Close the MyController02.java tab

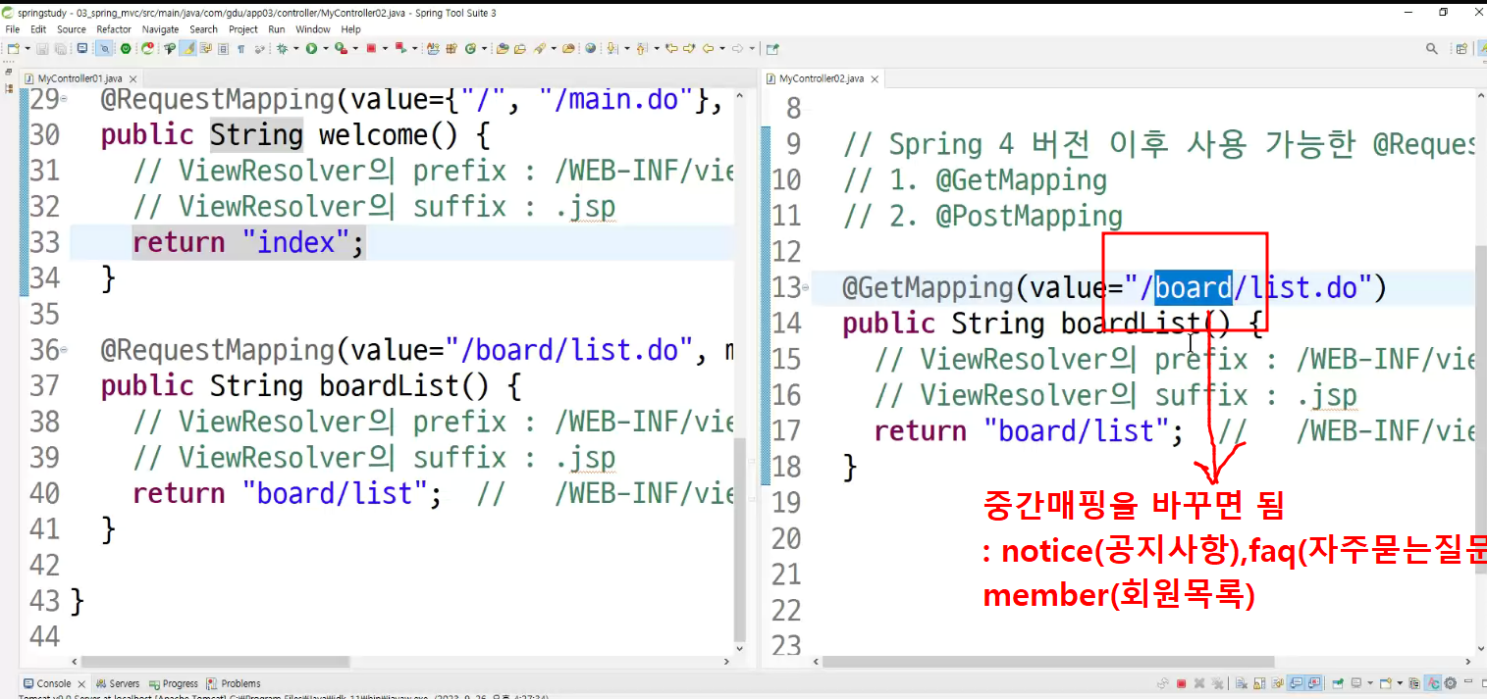(876, 78)
